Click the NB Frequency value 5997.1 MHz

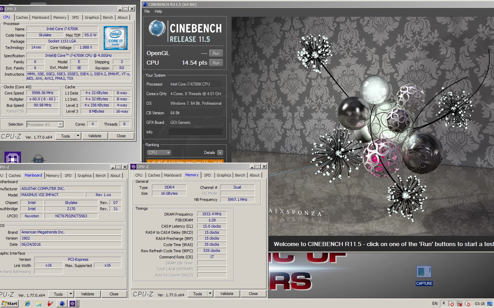coord(237,200)
